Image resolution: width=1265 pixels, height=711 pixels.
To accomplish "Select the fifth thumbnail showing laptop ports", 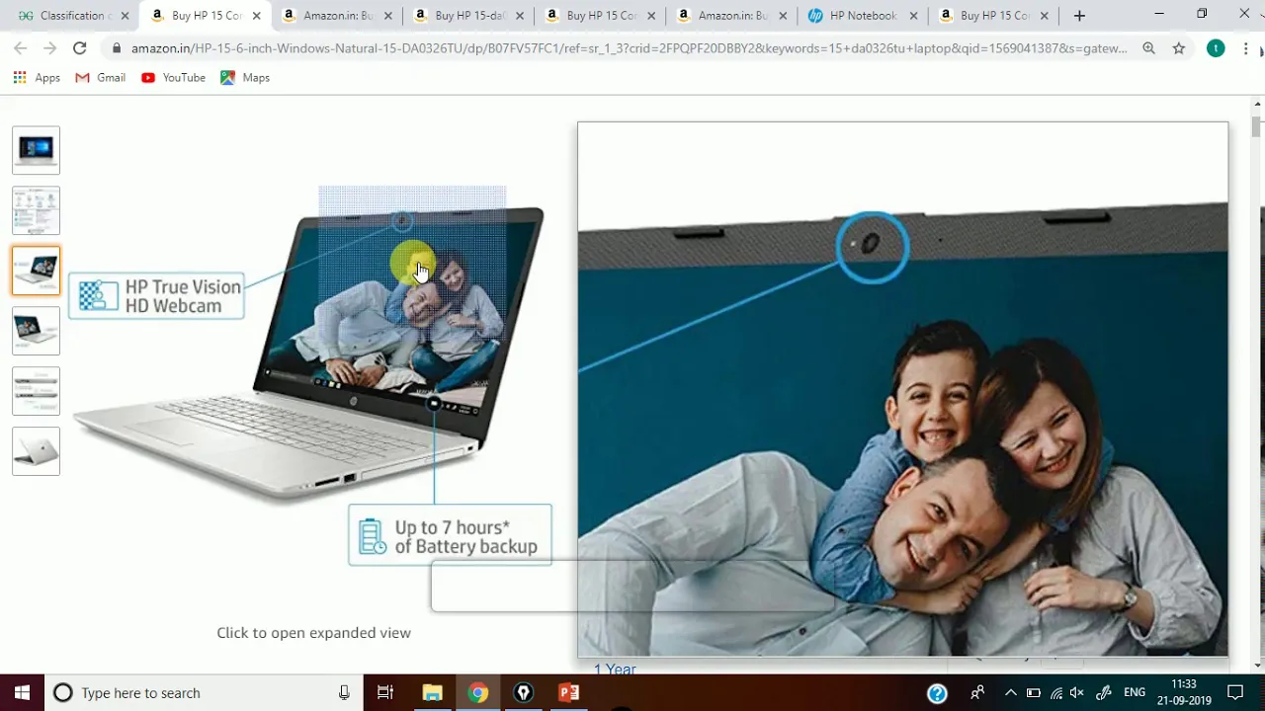I will 37,391.
